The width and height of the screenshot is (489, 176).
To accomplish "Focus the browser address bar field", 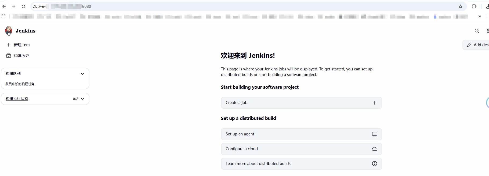I will [248, 6].
